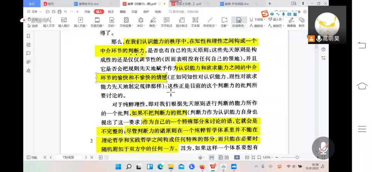Screen dimensions: 372x172
Task: Click the 插入图片 (insert picture) tool
Action: point(64,22)
